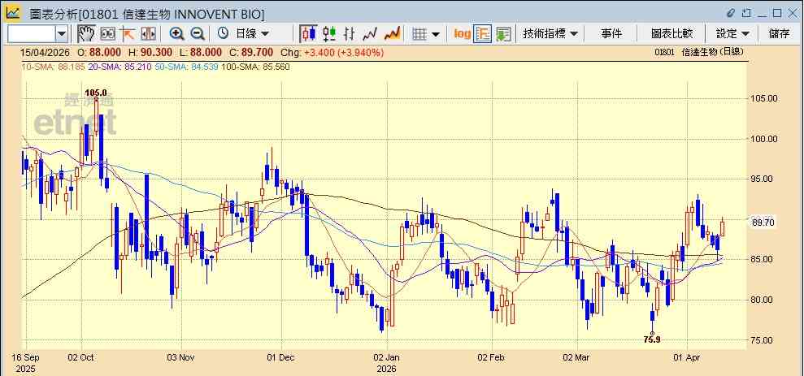Image resolution: width=804 pixels, height=376 pixels.
Task: Click the attachment pin icon in title bar
Action: [731, 13]
